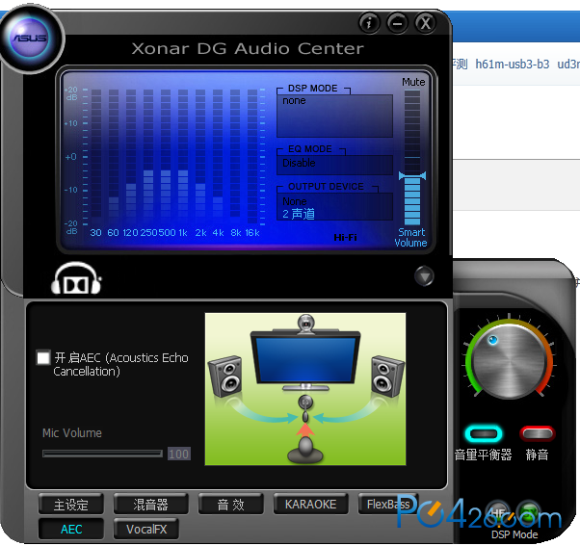Adjust the Mic Volume slider
The image size is (580, 546).
coord(102,454)
